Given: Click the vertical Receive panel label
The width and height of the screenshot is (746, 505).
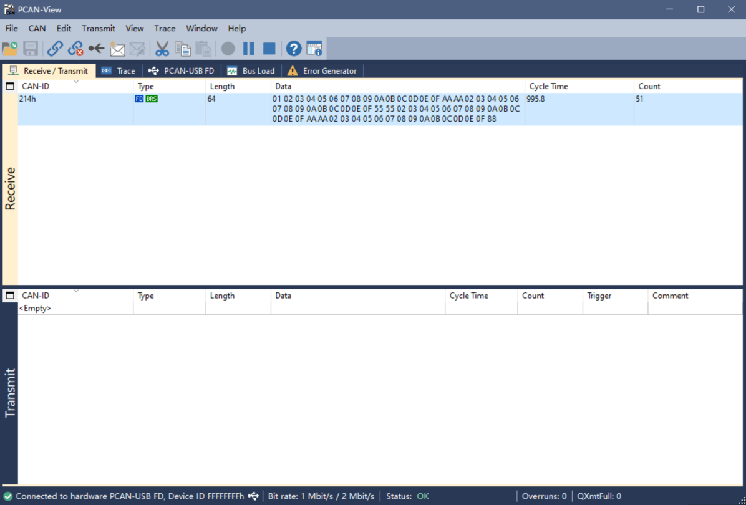Looking at the screenshot, I should (10, 188).
